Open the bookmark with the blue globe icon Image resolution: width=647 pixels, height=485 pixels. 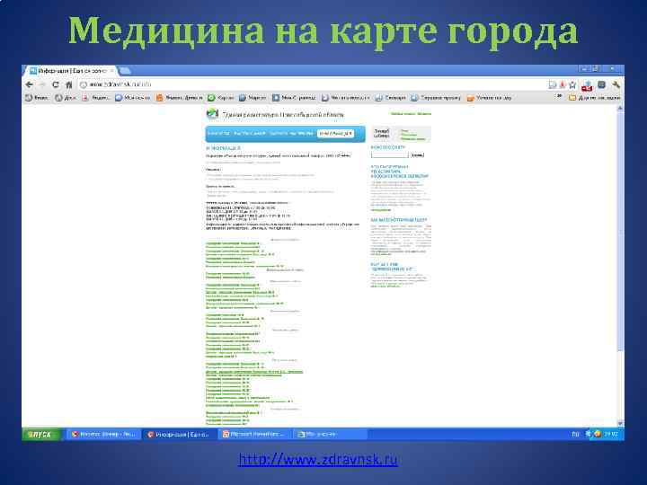point(132,98)
